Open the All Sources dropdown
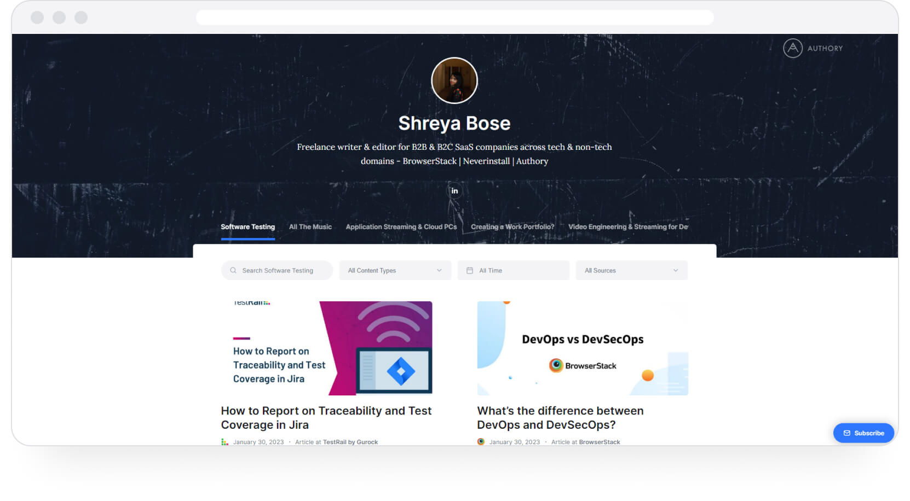Screen dimensions: 910x501 click(631, 271)
